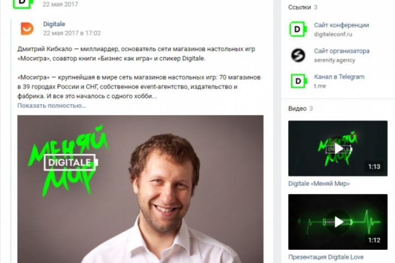Open the Видео section header
Screen dimensions: 395x263
click(x=297, y=108)
